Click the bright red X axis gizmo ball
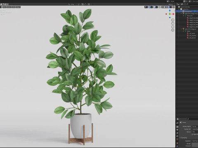The image size is (198, 148). point(173,14)
